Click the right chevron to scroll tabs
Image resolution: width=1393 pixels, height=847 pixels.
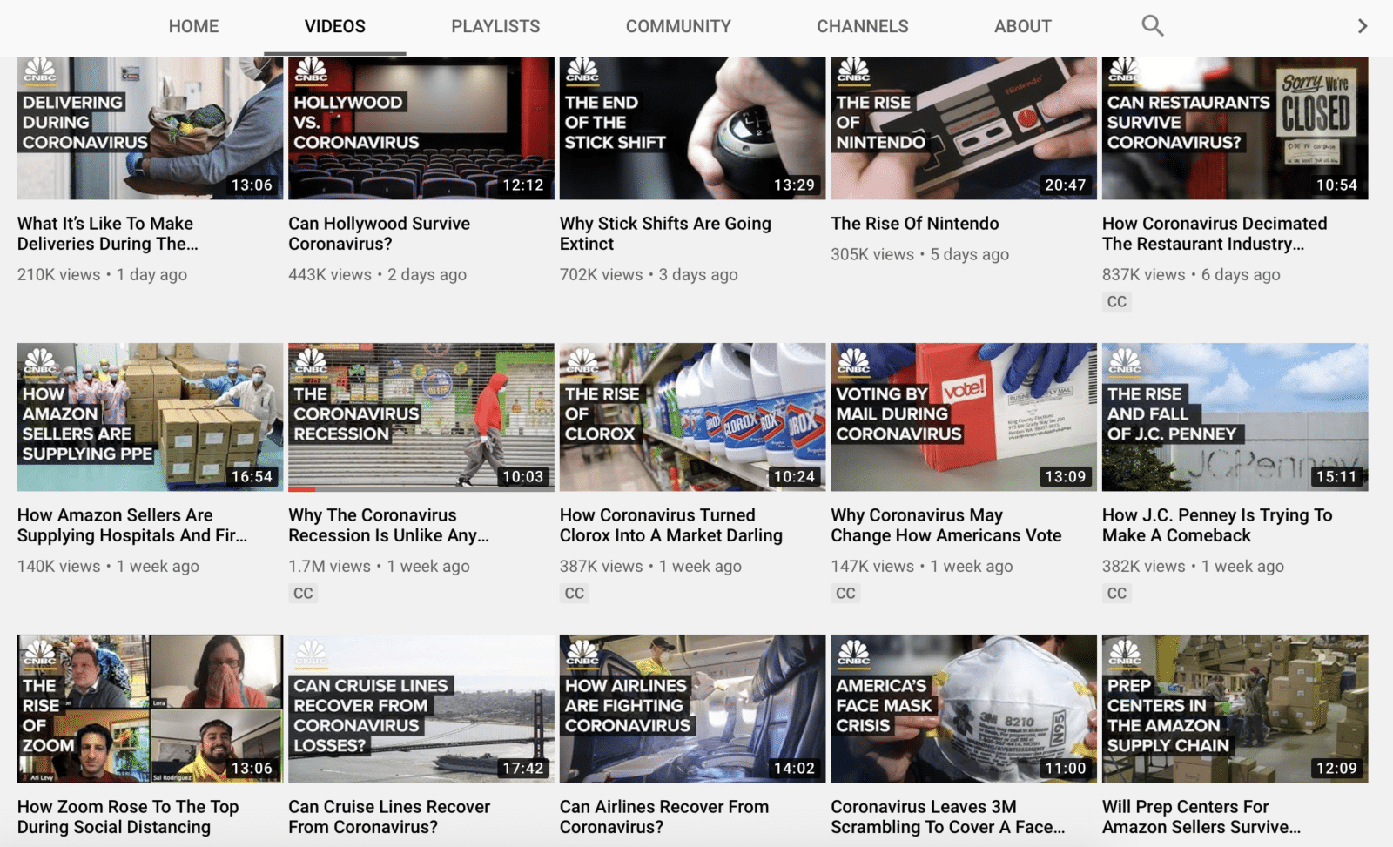(1362, 26)
